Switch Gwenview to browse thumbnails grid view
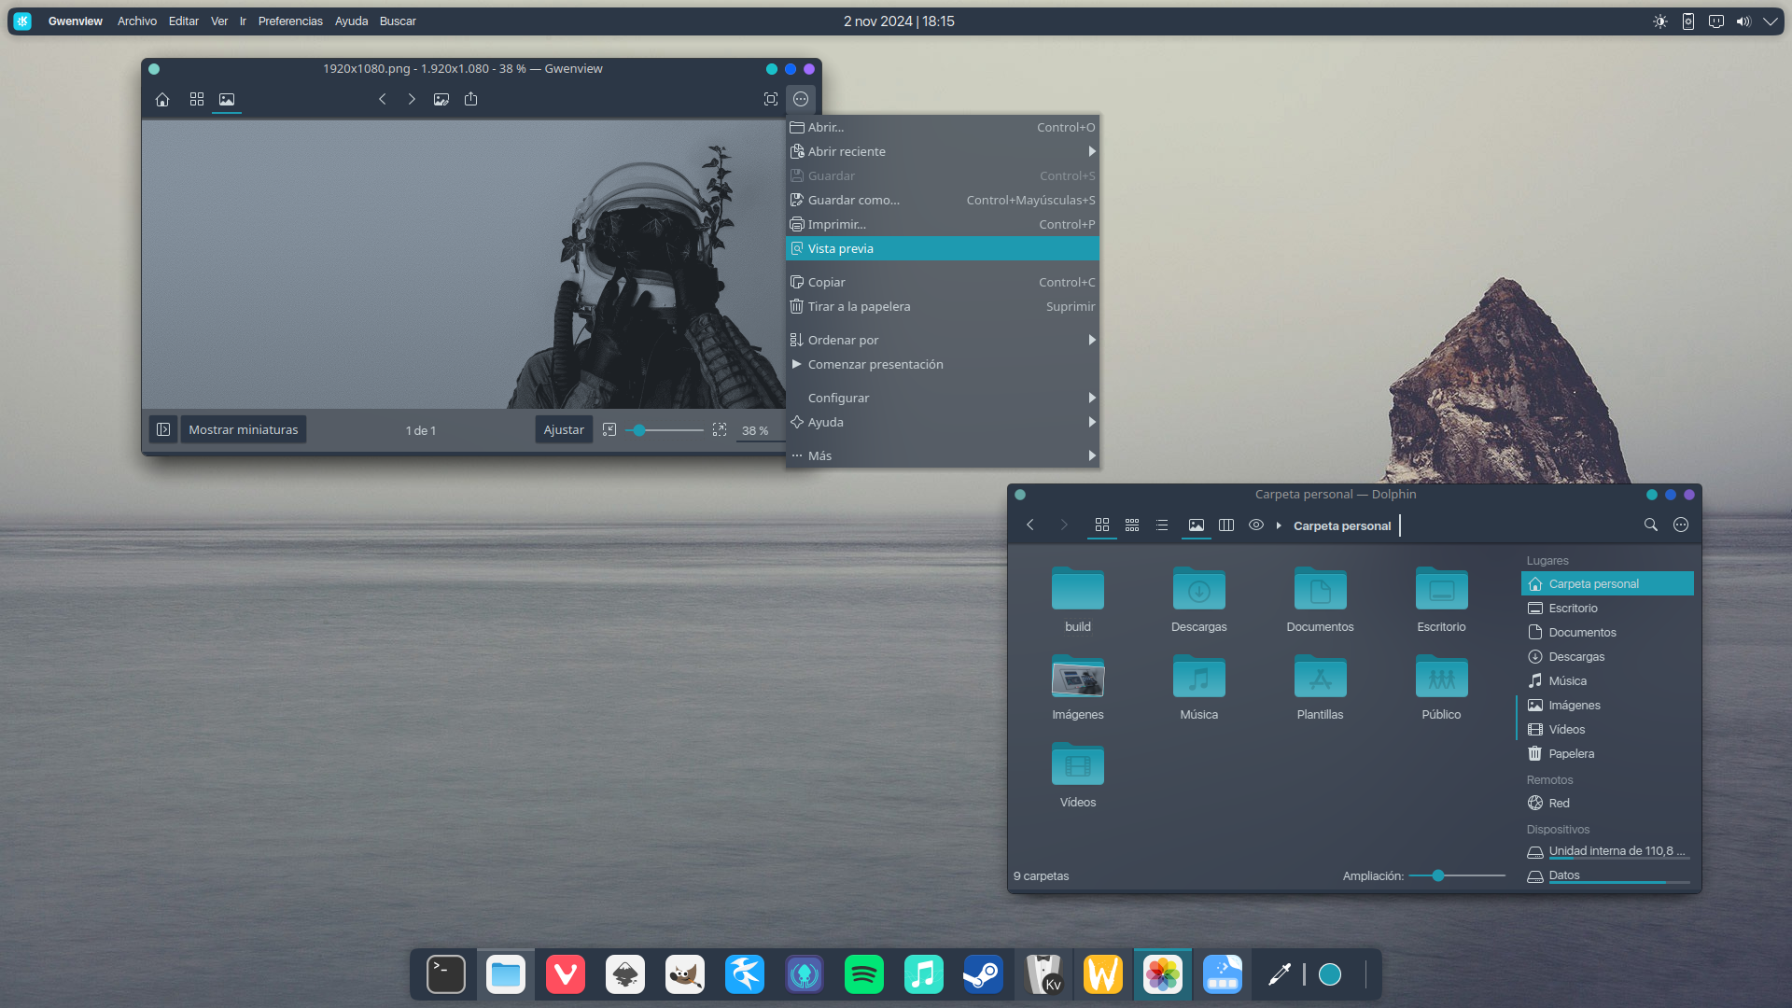The width and height of the screenshot is (1792, 1008). click(197, 99)
